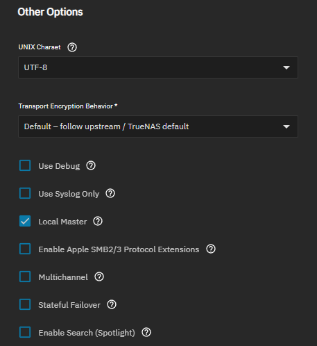
Task: Expand the Transport Encryption Behavior dropdown
Action: pos(158,126)
